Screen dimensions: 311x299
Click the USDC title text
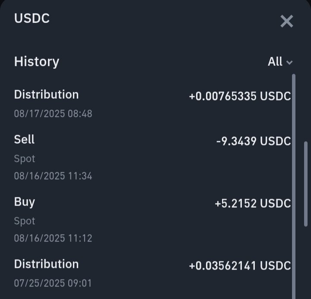[32, 19]
